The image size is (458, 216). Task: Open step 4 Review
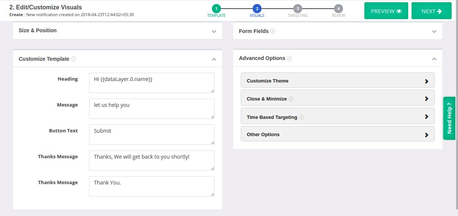[339, 11]
